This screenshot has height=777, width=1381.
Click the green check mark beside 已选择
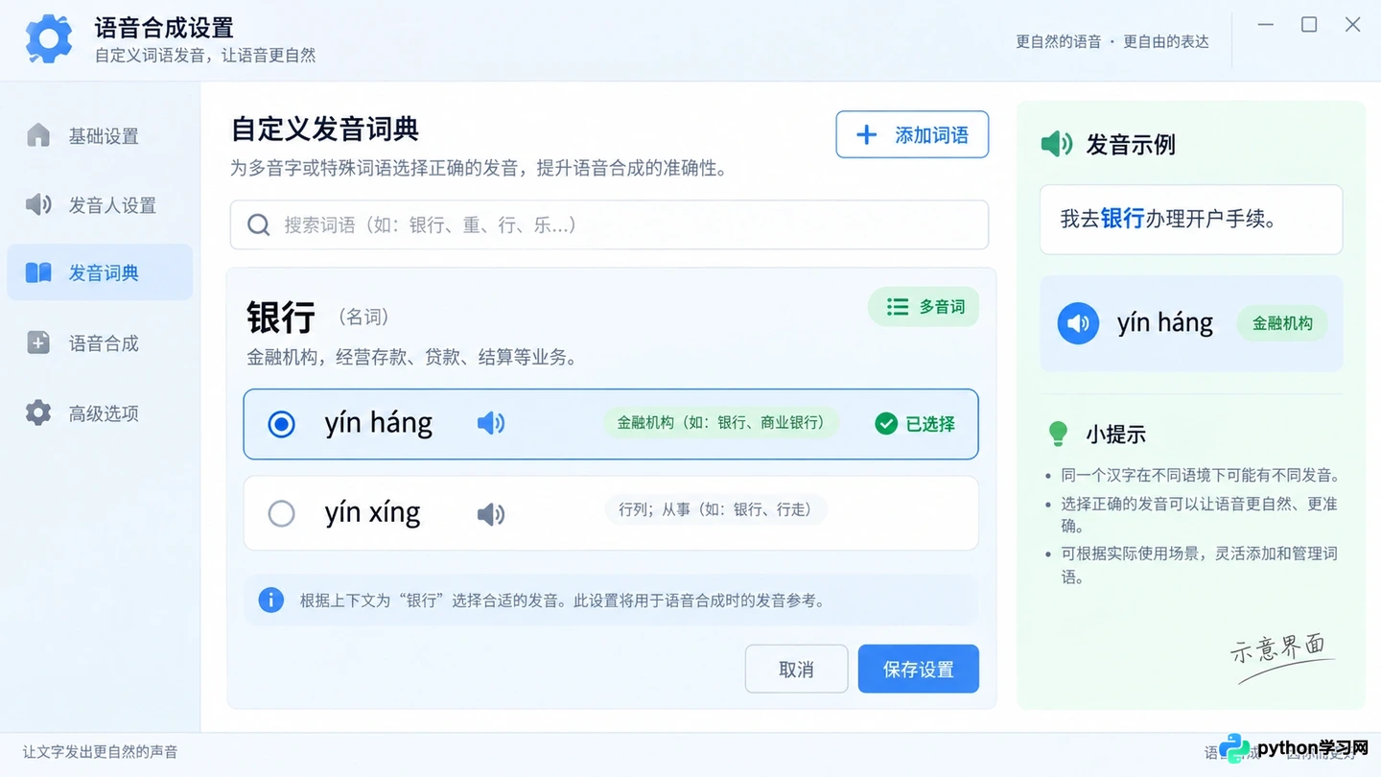886,423
